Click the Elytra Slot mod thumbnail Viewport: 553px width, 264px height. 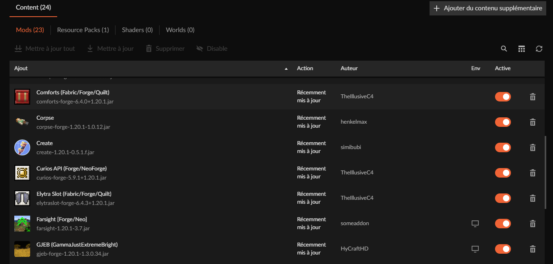(22, 198)
